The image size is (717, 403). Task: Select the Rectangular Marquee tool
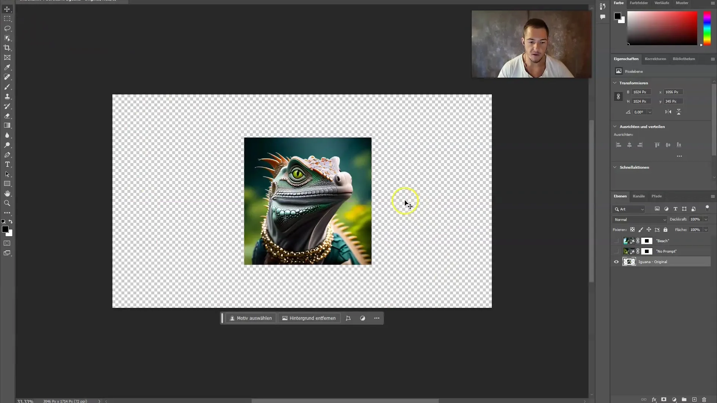(7, 19)
